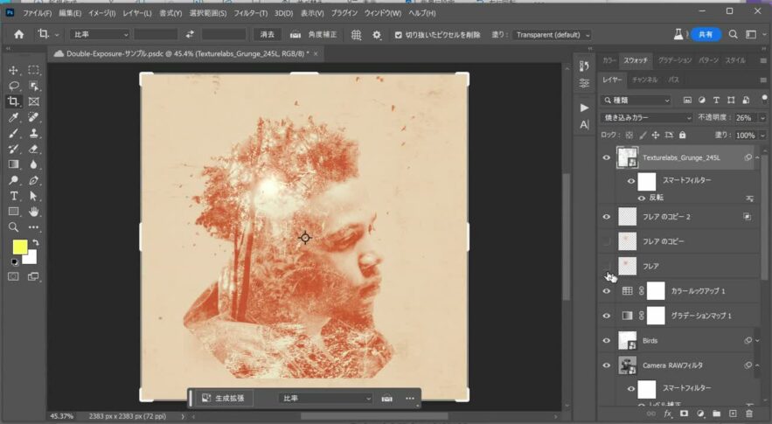
Task: Open ratio dropdown in contextual task bar
Action: [x=325, y=399]
